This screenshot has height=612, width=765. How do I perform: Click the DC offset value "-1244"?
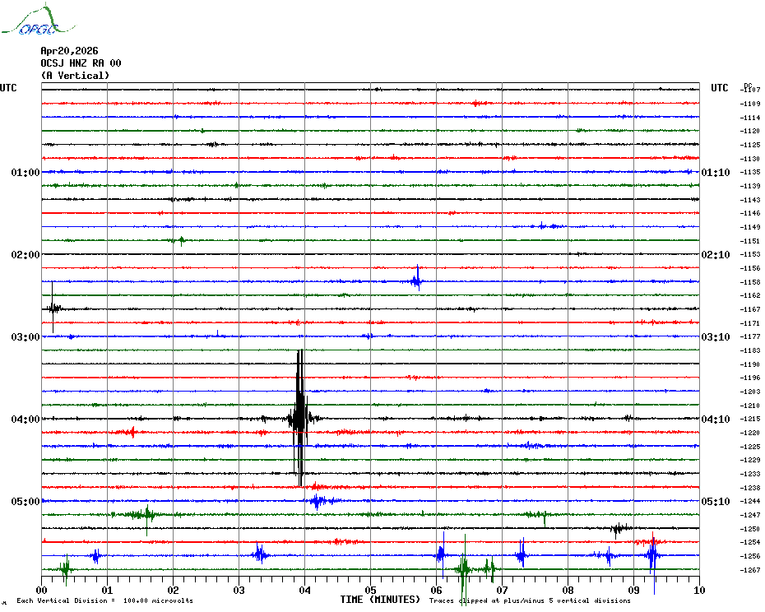(750, 501)
